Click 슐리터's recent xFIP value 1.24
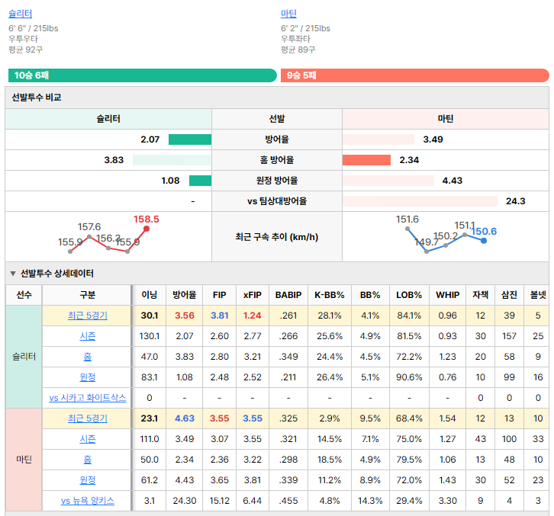Screen dimensions: 554x516 [x=253, y=316]
